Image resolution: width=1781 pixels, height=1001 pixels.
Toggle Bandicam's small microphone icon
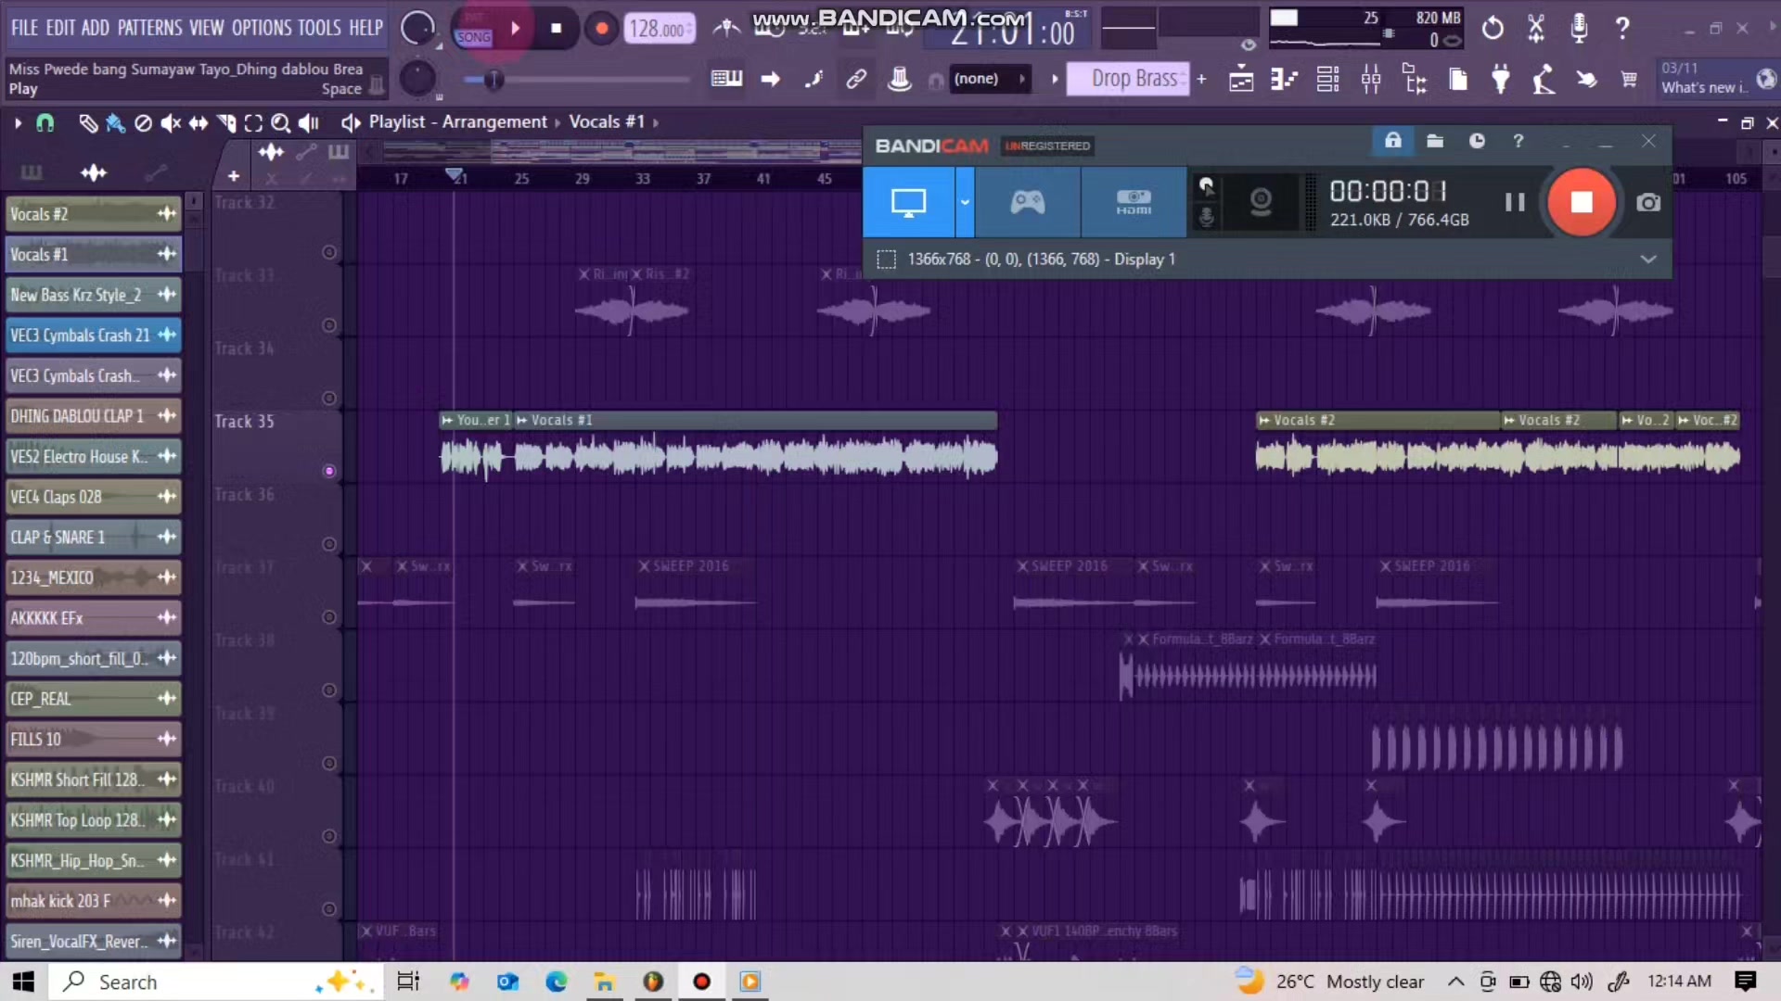click(1206, 218)
